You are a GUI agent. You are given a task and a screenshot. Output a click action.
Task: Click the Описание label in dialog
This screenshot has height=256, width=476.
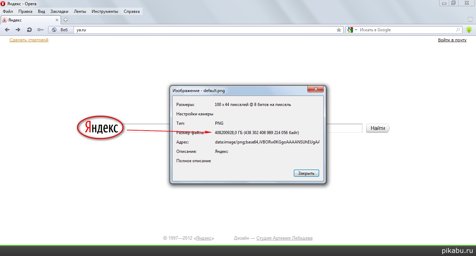point(186,151)
